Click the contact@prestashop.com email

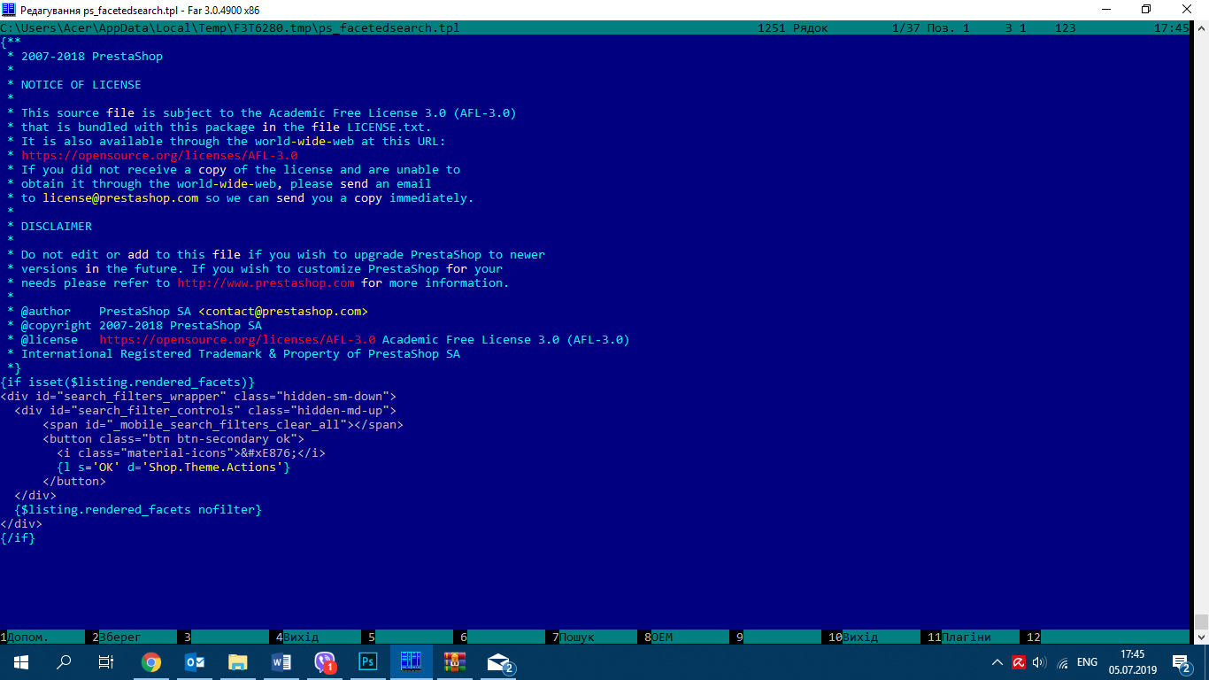[x=283, y=311]
